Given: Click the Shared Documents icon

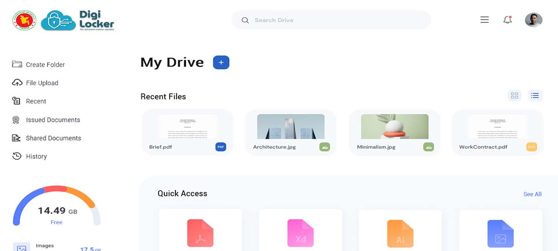Looking at the screenshot, I should (x=16, y=138).
